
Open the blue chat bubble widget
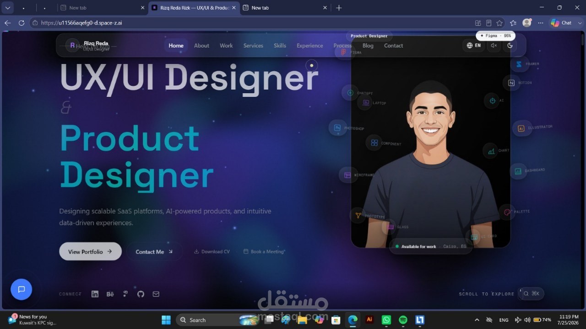[21, 289]
